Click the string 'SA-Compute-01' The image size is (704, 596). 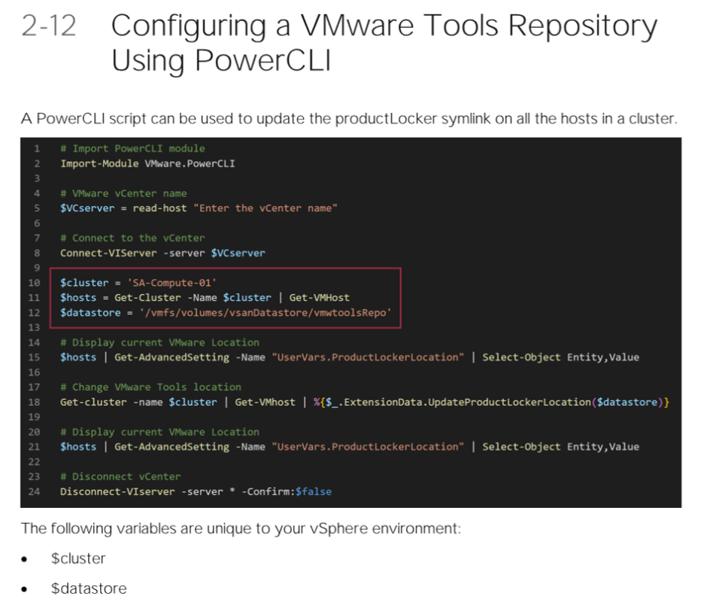(171, 283)
